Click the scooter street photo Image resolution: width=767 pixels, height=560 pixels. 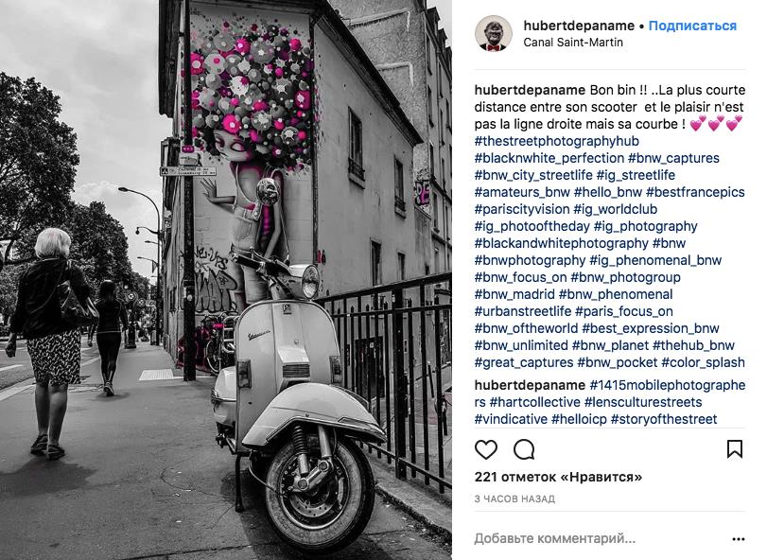[x=225, y=280]
